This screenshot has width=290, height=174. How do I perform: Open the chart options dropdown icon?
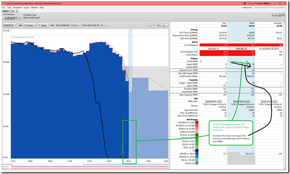pos(164,25)
